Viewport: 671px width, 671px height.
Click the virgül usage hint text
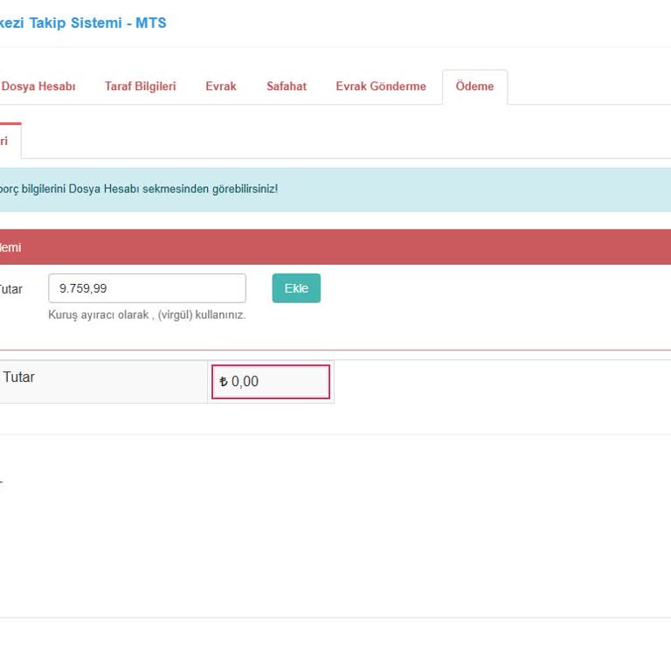click(147, 315)
